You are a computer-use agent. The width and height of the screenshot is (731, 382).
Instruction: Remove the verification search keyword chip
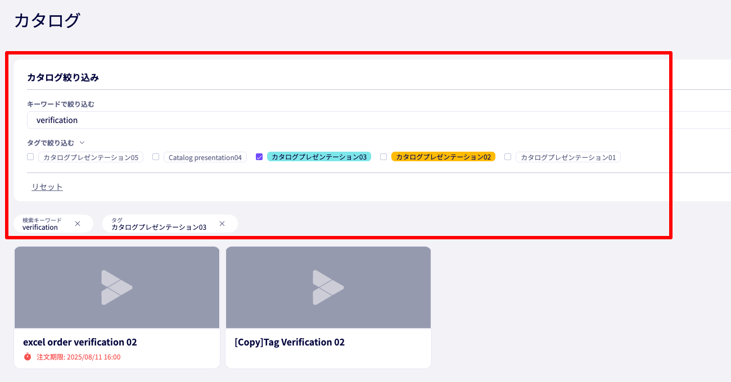coord(78,224)
